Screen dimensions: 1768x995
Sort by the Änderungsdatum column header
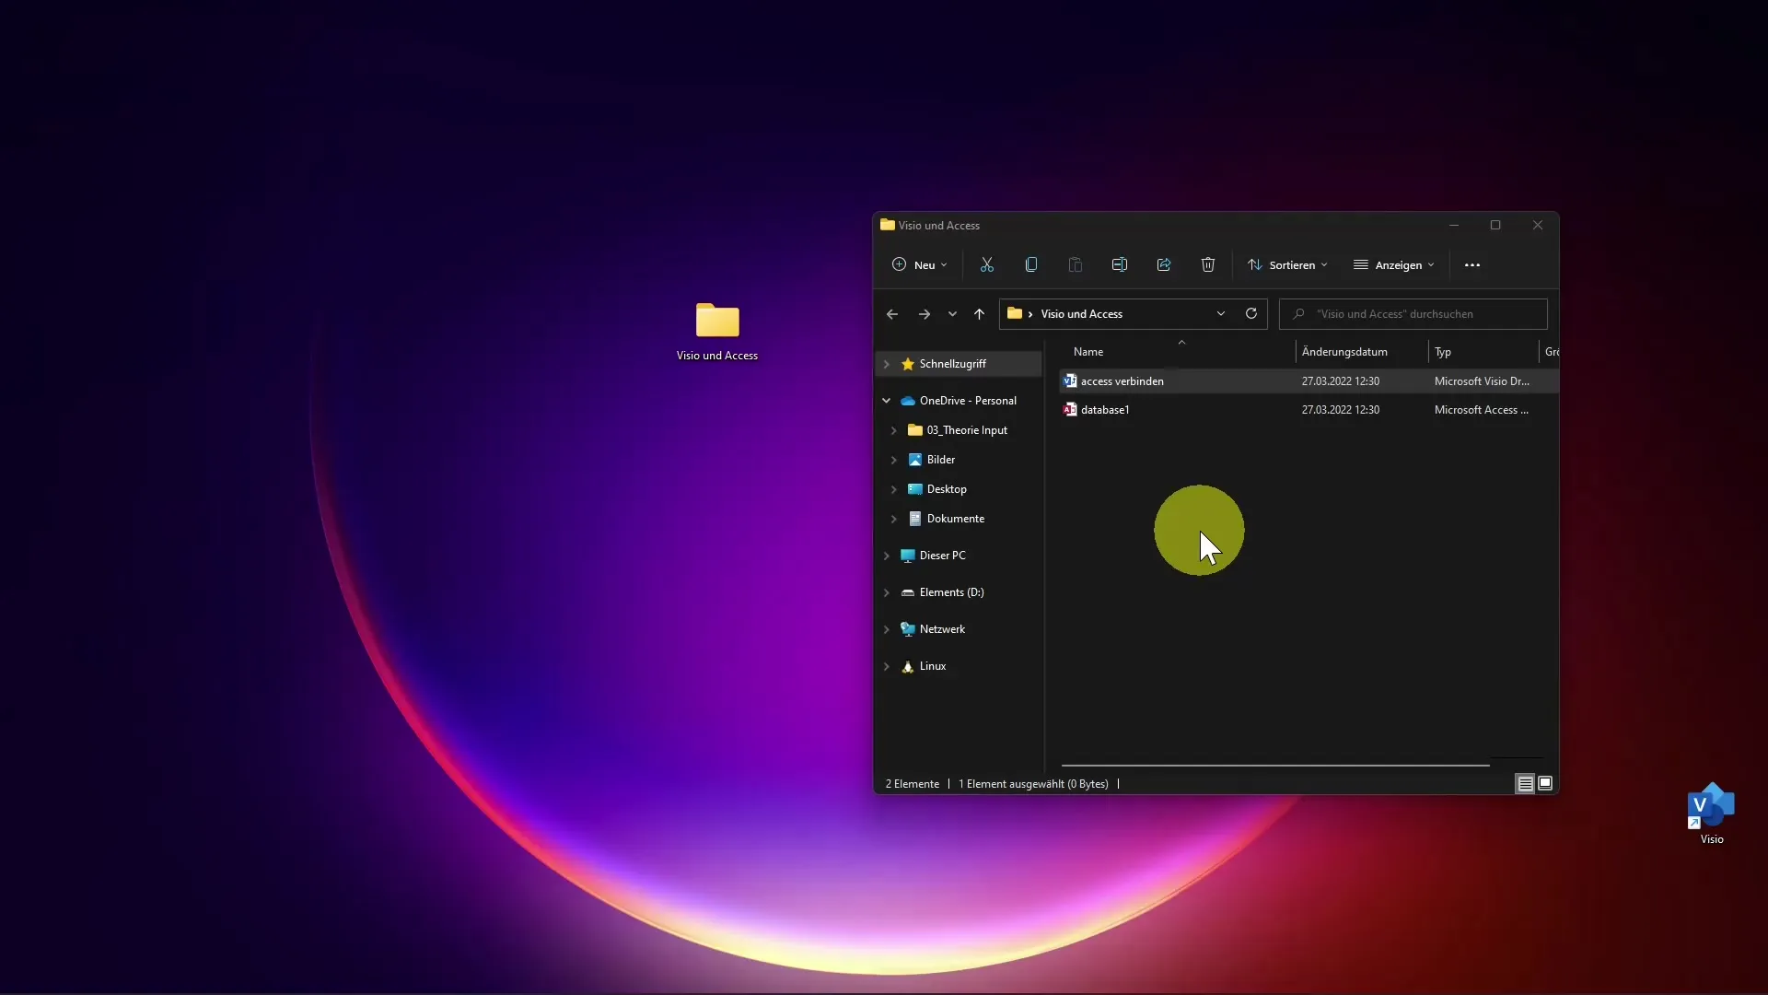point(1344,352)
